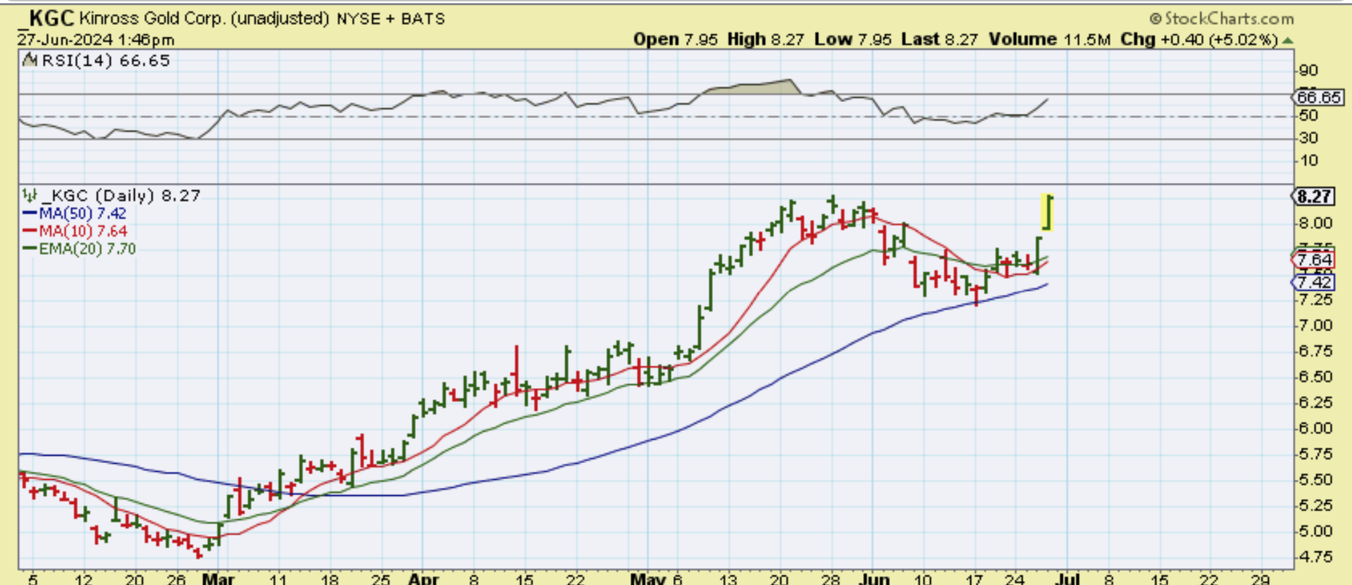
Task: Click the 24 date label on the time axis
Action: [x=1015, y=579]
